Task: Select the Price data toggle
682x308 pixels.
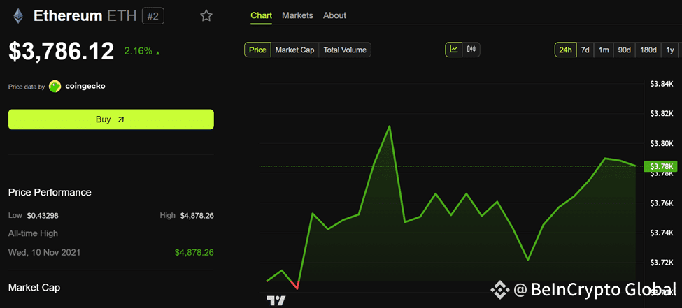Action: [x=257, y=50]
